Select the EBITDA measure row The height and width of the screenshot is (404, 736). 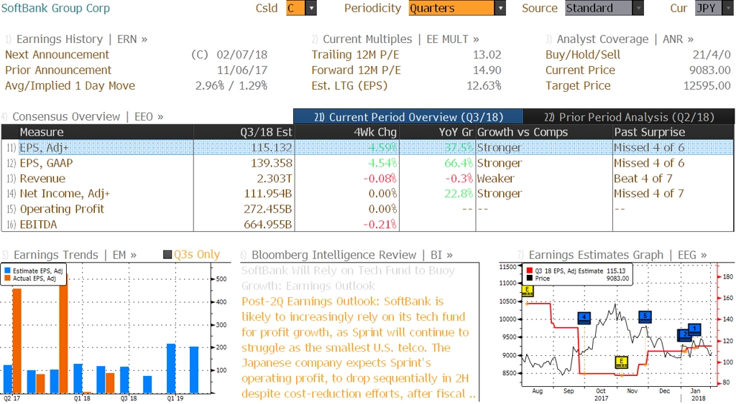[367, 224]
